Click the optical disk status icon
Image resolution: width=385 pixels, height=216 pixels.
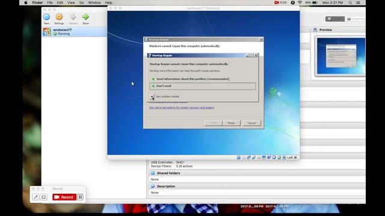click(244, 157)
